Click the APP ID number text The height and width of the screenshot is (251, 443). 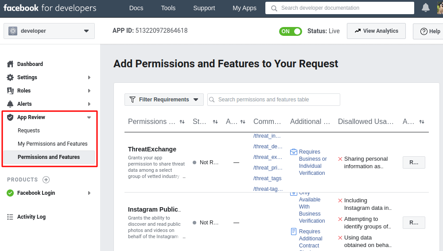pyautogui.click(x=161, y=31)
